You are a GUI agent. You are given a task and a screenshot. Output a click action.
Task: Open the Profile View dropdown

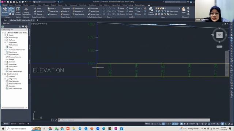(94, 8)
